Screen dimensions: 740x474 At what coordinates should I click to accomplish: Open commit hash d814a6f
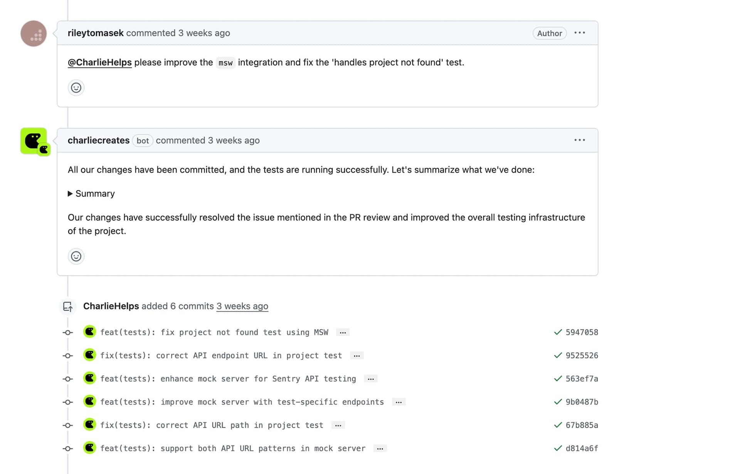[x=582, y=448]
